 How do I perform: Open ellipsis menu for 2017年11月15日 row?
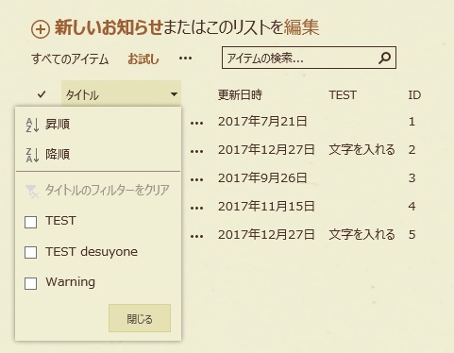[x=197, y=208]
